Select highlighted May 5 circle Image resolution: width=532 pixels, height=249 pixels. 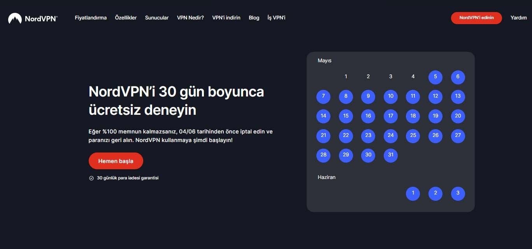tap(435, 77)
